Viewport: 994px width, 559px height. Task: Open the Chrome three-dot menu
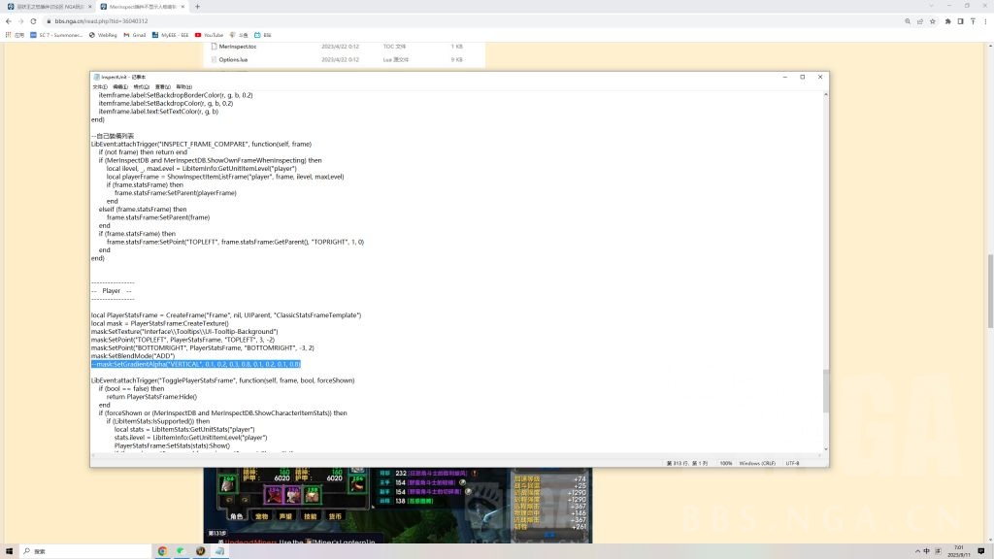pyautogui.click(x=985, y=20)
